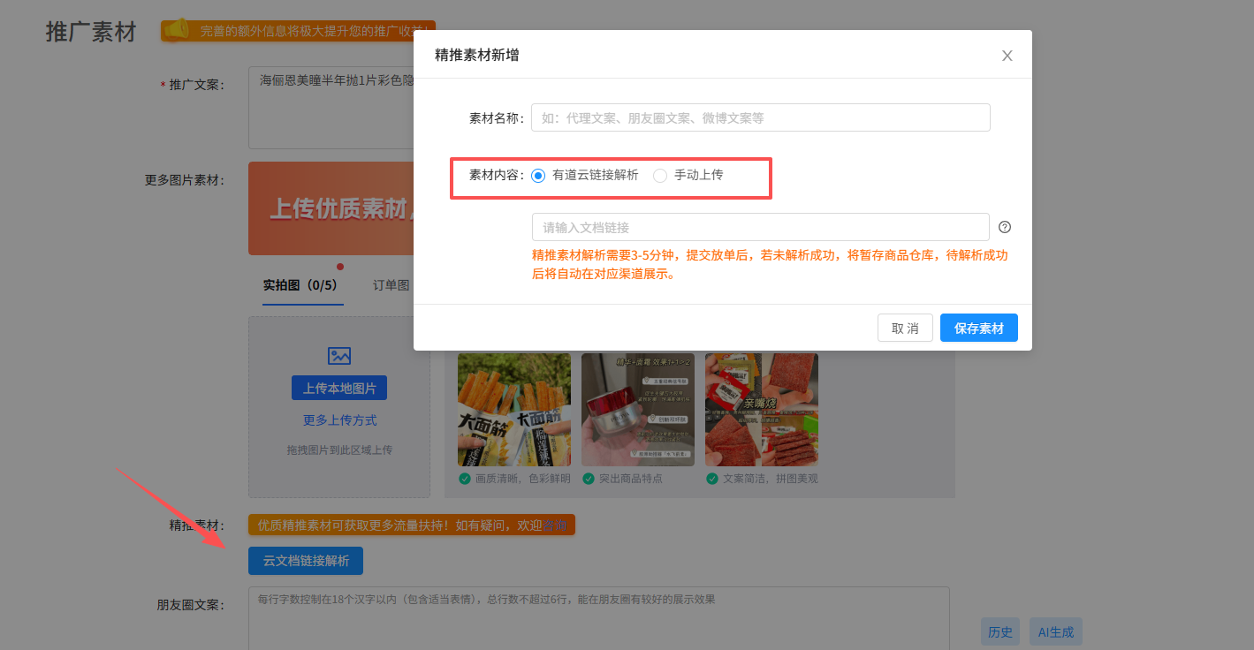Click the image icon in upload area

point(339,356)
